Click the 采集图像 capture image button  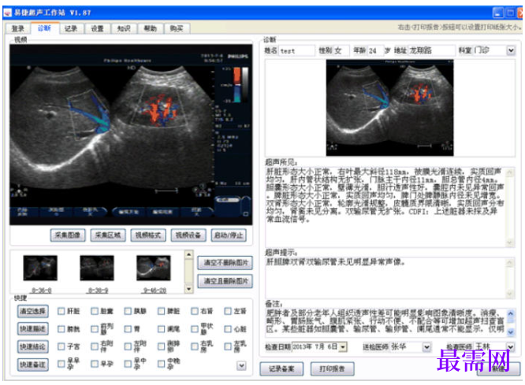coord(68,235)
